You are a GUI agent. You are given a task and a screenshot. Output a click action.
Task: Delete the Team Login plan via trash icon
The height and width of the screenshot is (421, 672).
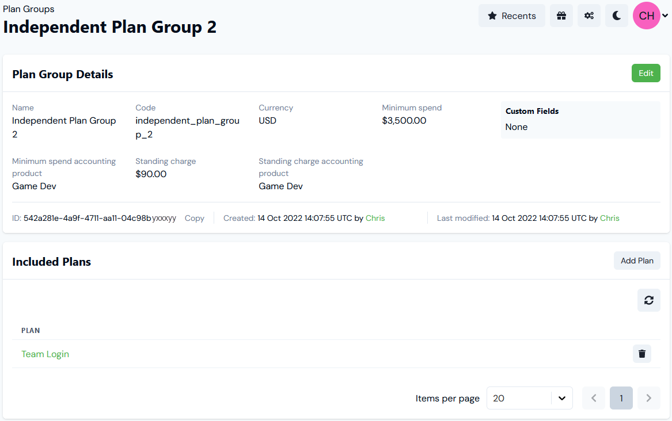(x=642, y=354)
